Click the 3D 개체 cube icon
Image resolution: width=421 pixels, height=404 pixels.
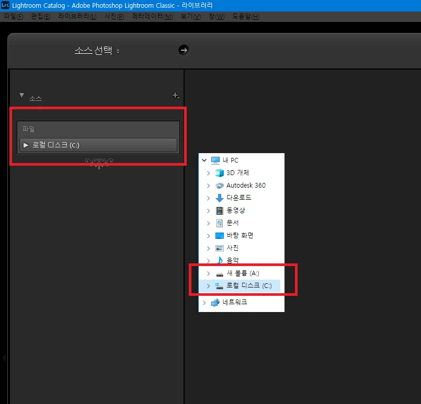(x=219, y=173)
